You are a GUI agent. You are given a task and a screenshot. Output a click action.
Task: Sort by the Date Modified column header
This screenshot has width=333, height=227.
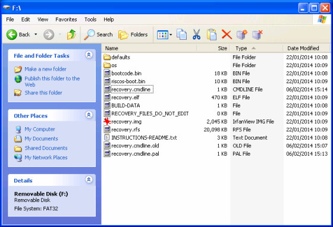(x=306, y=48)
